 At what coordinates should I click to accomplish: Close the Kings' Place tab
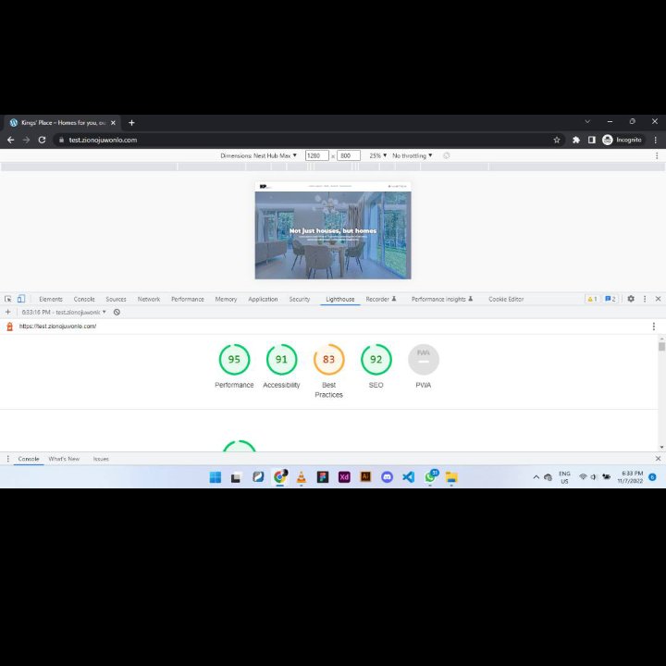pos(113,123)
